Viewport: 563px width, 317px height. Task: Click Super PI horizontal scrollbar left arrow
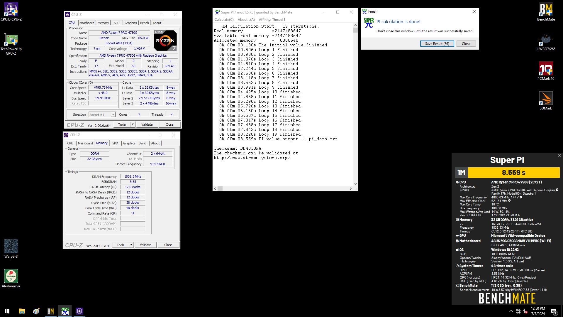click(215, 188)
